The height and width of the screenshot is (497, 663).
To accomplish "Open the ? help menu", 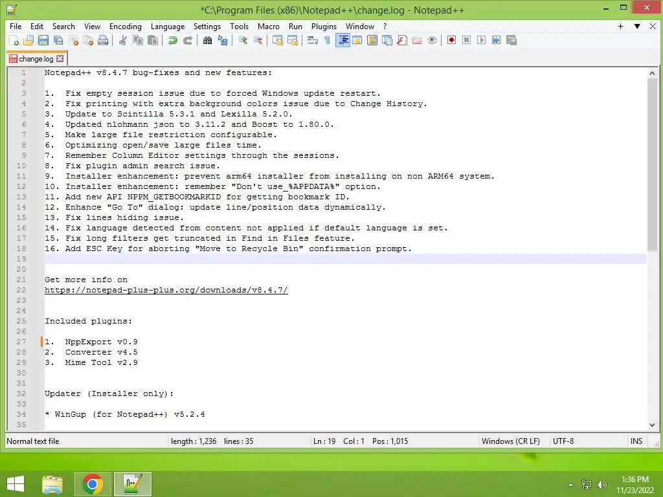I will (x=385, y=26).
